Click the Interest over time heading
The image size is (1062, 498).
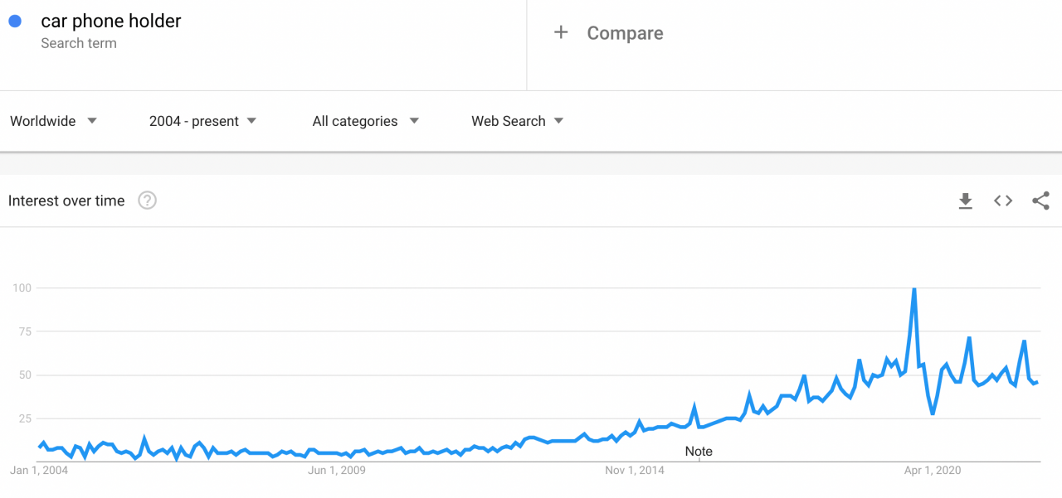(x=66, y=201)
